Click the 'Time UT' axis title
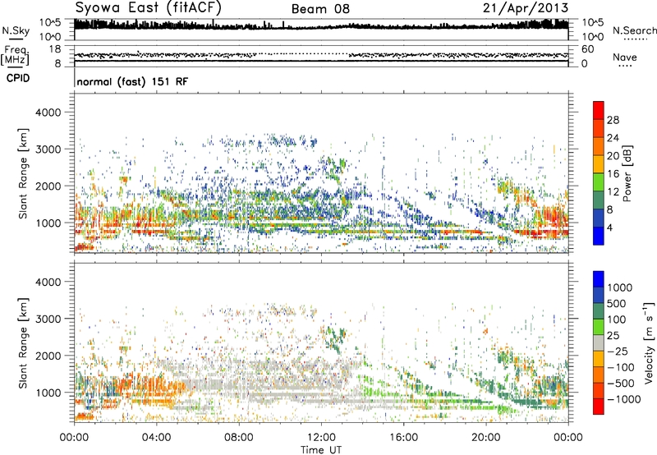 point(321,450)
